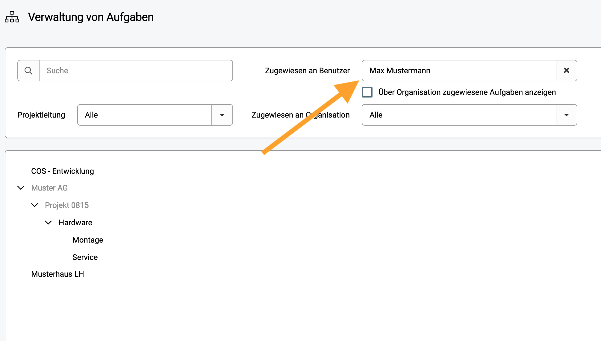Collapse the Hardware node
Viewport: 601px width, 341px height.
click(x=49, y=223)
